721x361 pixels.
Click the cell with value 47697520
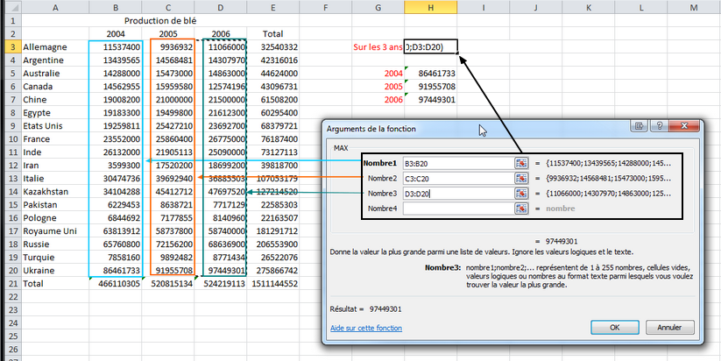[221, 191]
